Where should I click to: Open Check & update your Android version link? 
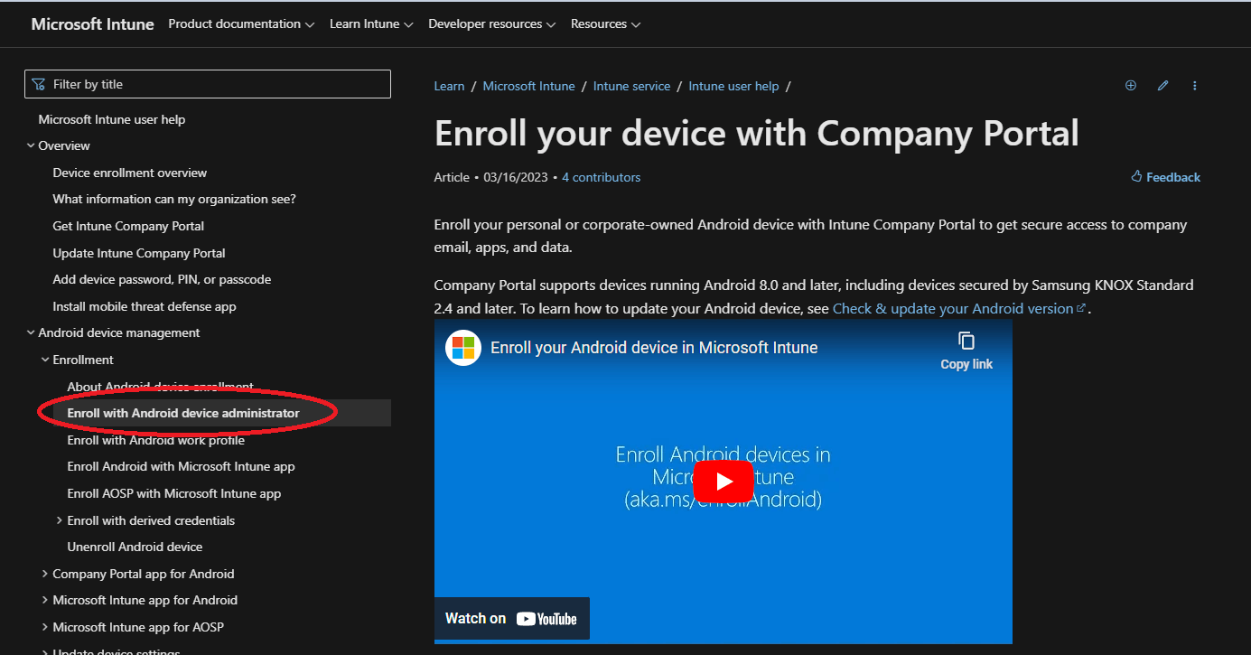pyautogui.click(x=959, y=308)
